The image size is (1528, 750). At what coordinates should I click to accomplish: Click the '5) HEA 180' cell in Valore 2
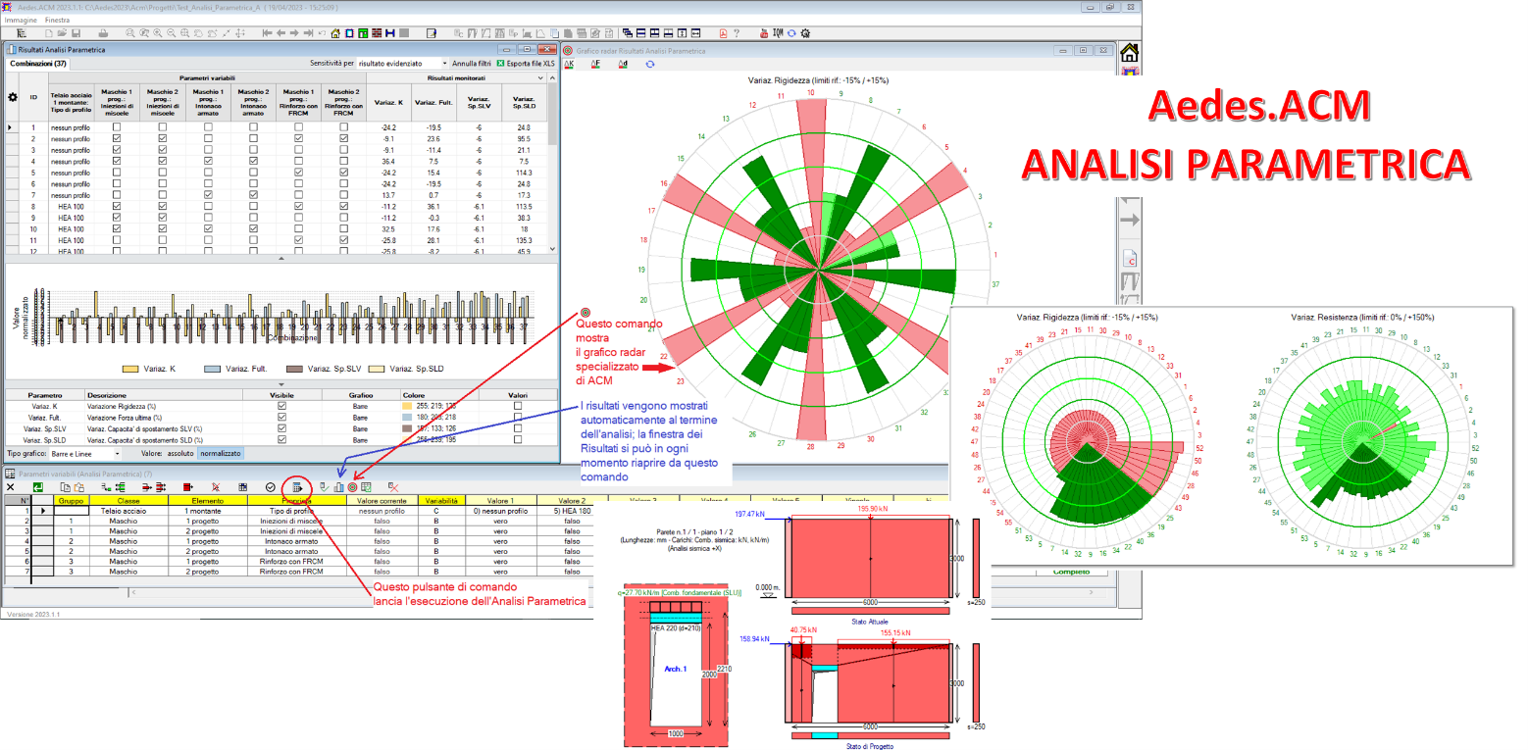(x=574, y=511)
